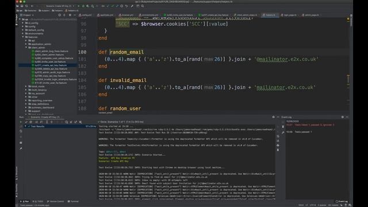Toggle soft-wrap in console output

(x=278, y=136)
